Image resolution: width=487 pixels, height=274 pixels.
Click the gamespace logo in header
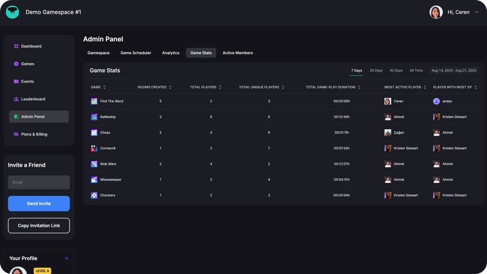pyautogui.click(x=13, y=12)
